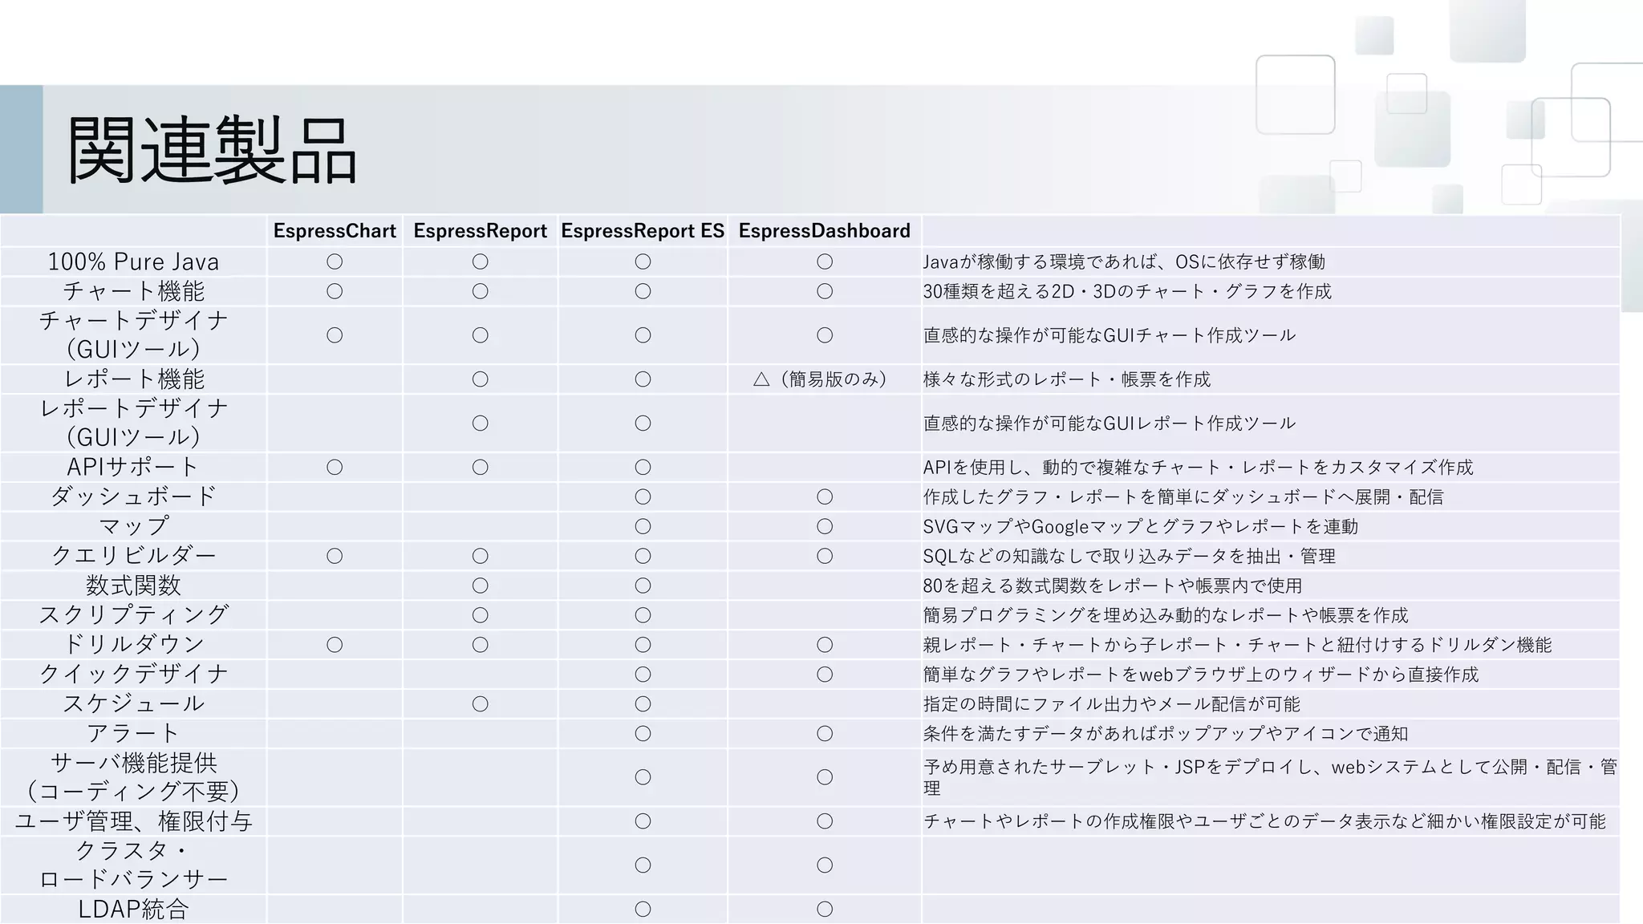This screenshot has height=924, width=1643.
Task: Select the EspressReport ES column header
Action: (643, 231)
